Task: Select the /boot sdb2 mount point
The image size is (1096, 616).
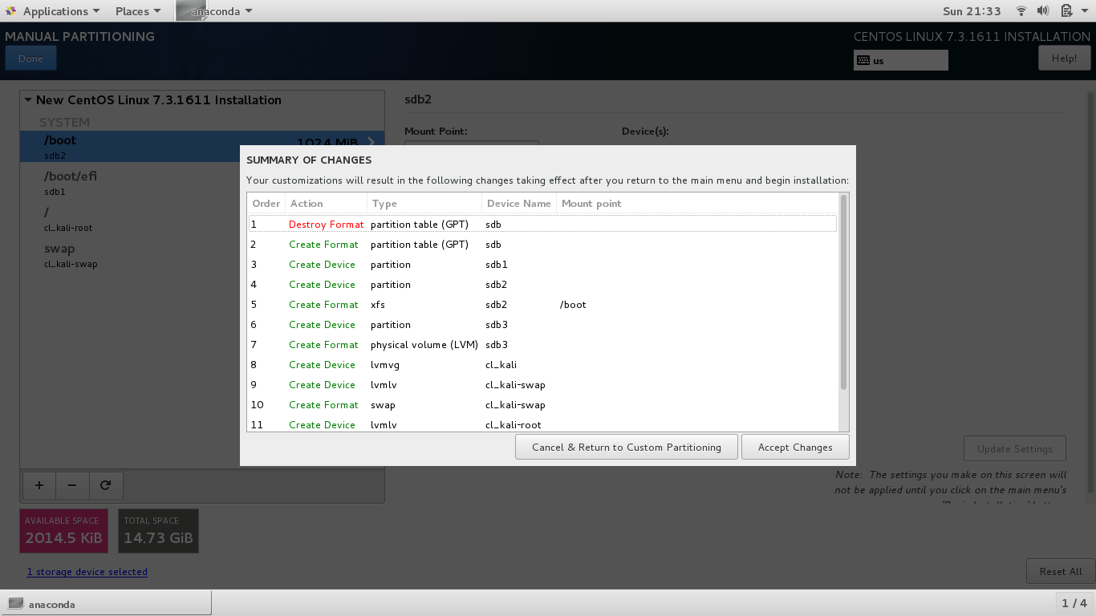Action: click(x=202, y=147)
